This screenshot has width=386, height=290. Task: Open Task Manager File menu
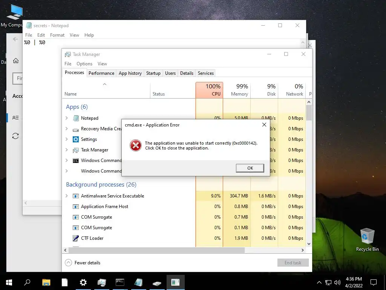(68, 64)
